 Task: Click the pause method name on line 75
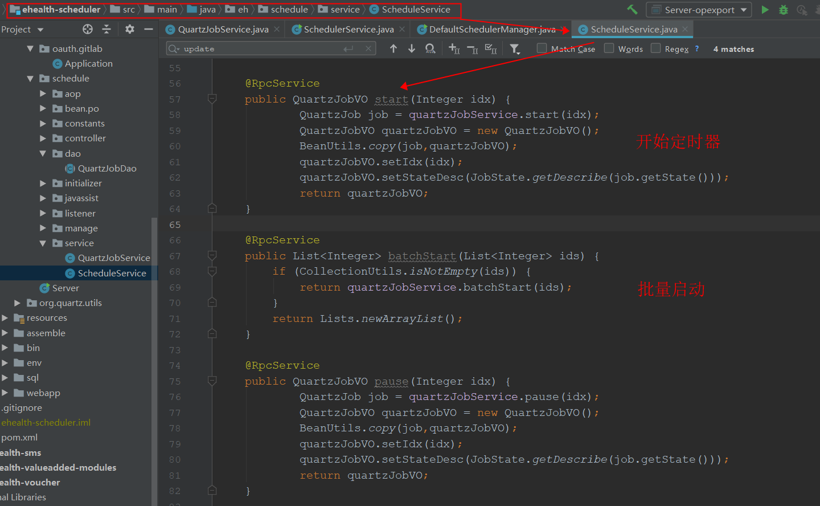[391, 381]
